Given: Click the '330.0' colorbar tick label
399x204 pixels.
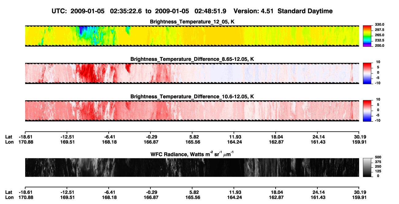Looking at the screenshot, I should pos(379,25).
